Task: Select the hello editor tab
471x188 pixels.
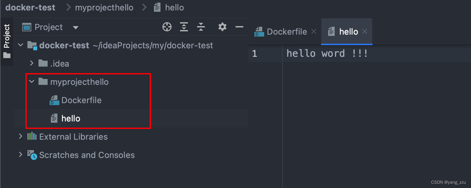Action: 348,32
